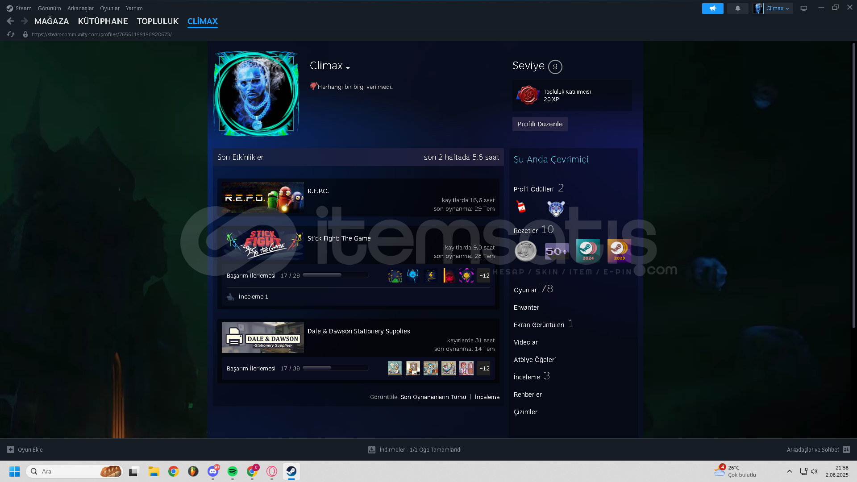
Task: Click the padlock icon beside the URL
Action: (x=25, y=34)
